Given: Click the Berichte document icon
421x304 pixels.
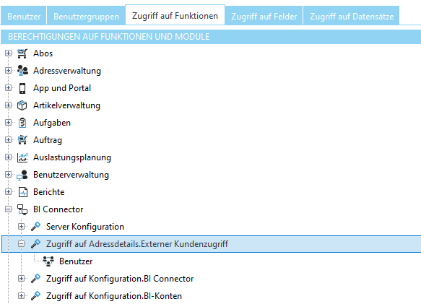Looking at the screenshot, I should pos(23,192).
